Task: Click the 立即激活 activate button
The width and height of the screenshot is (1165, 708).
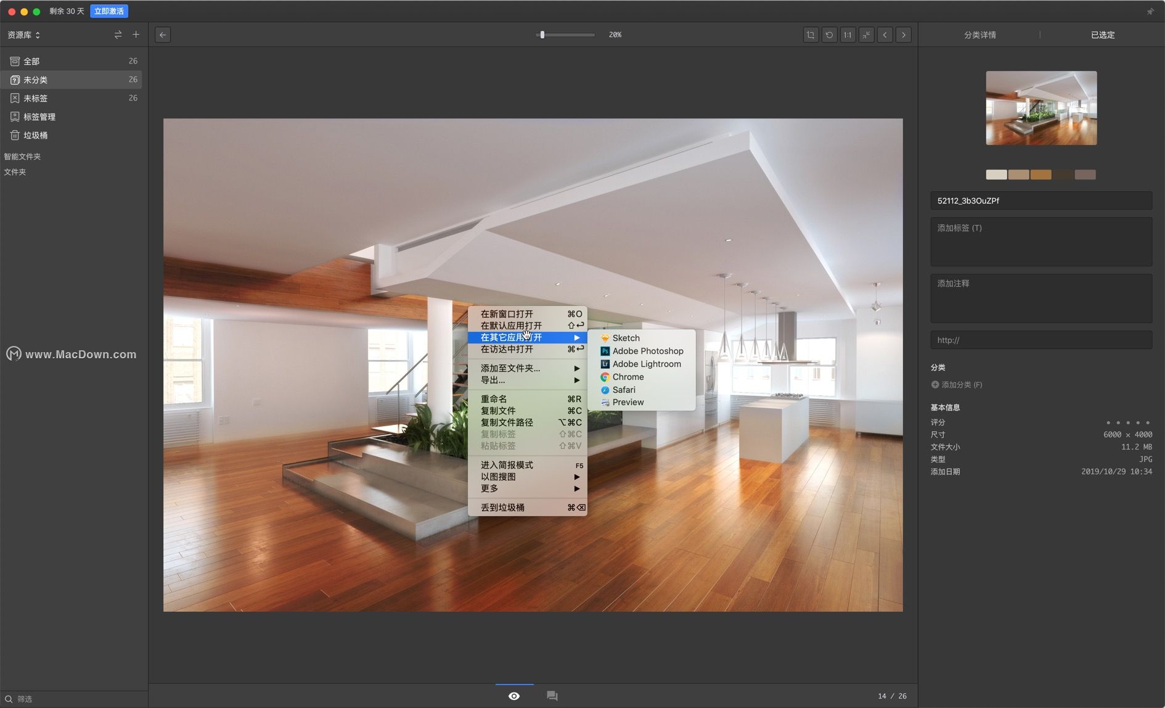Action: point(109,11)
